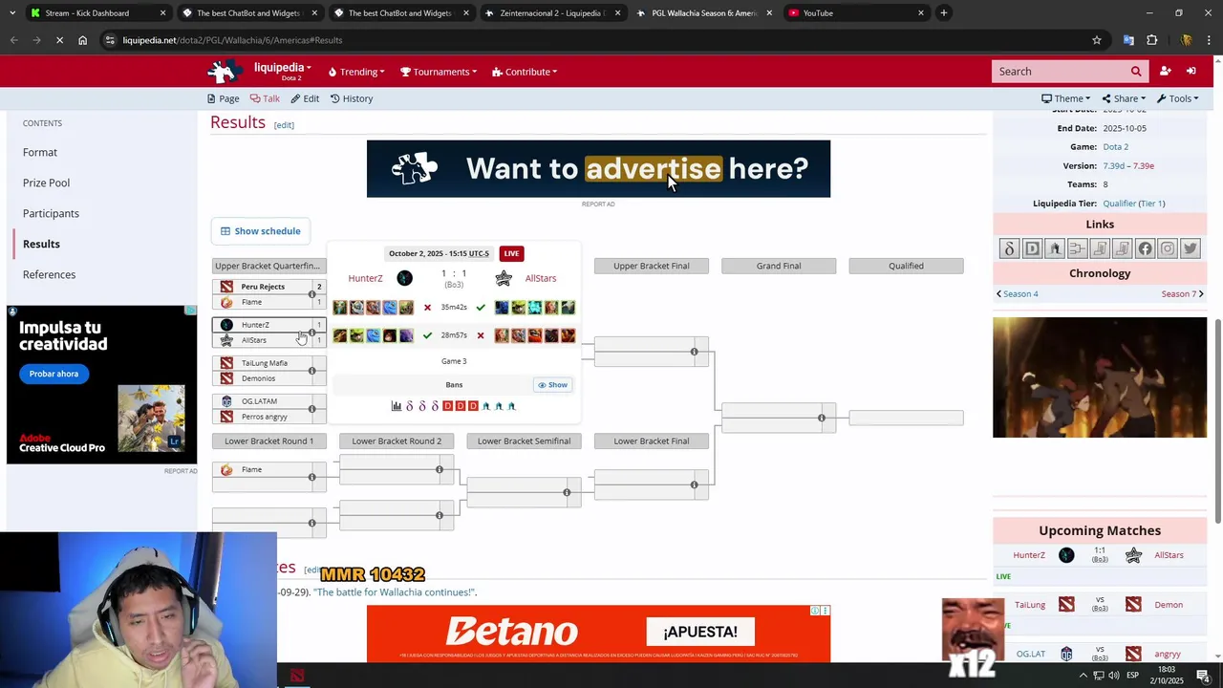
Task: Open match info icon in Upper Bracket Final
Action: pyautogui.click(x=695, y=352)
